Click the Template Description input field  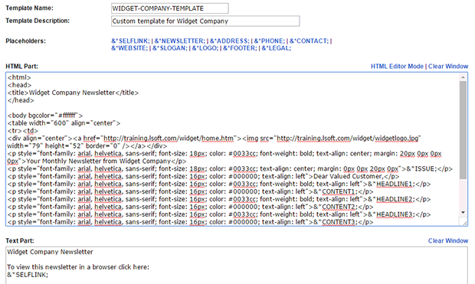click(x=205, y=21)
